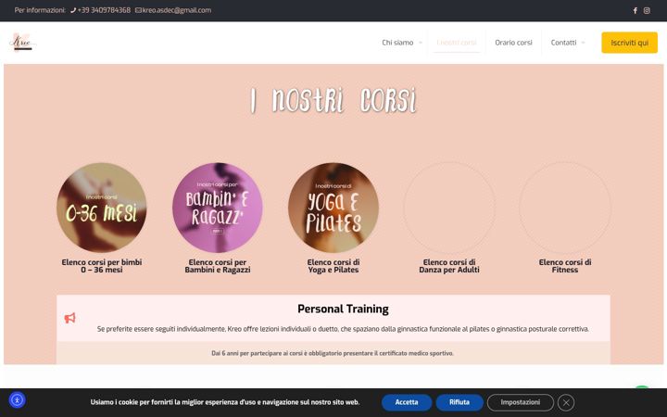Viewport: 667px width, 417px height.
Task: Open the Orario corsi page
Action: click(513, 43)
